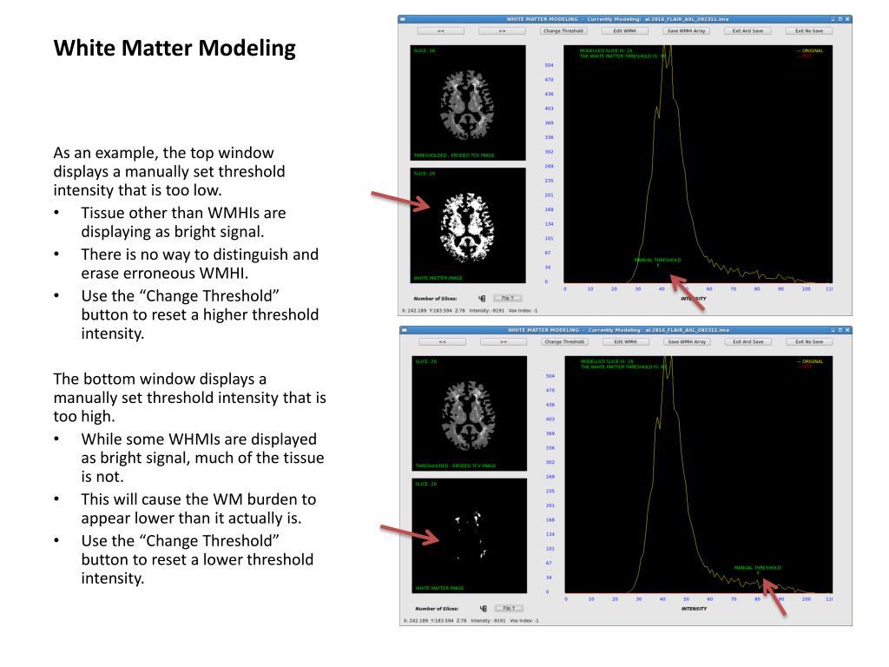The height and width of the screenshot is (667, 889).
Task: Click INTENSITY axis label in top window
Action: point(694,299)
